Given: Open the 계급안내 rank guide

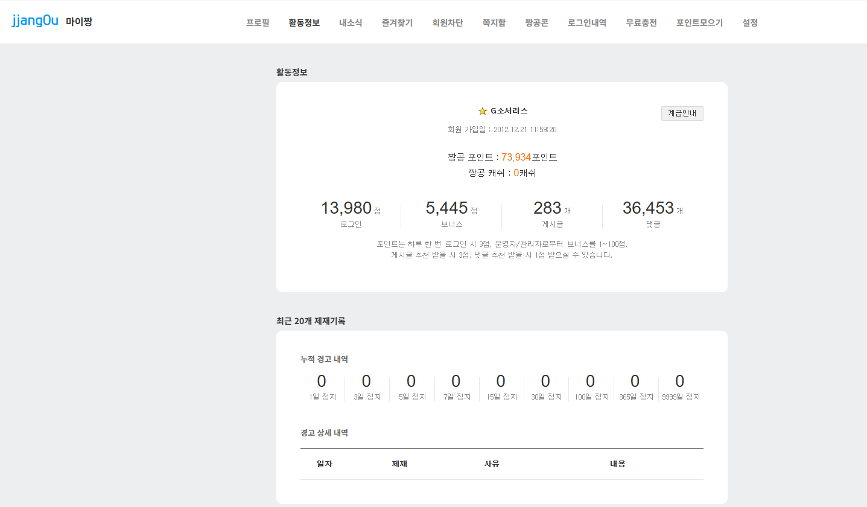Looking at the screenshot, I should (682, 113).
